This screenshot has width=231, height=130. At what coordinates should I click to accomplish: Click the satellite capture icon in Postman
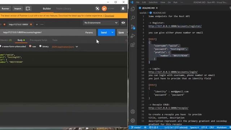[x=97, y=9]
